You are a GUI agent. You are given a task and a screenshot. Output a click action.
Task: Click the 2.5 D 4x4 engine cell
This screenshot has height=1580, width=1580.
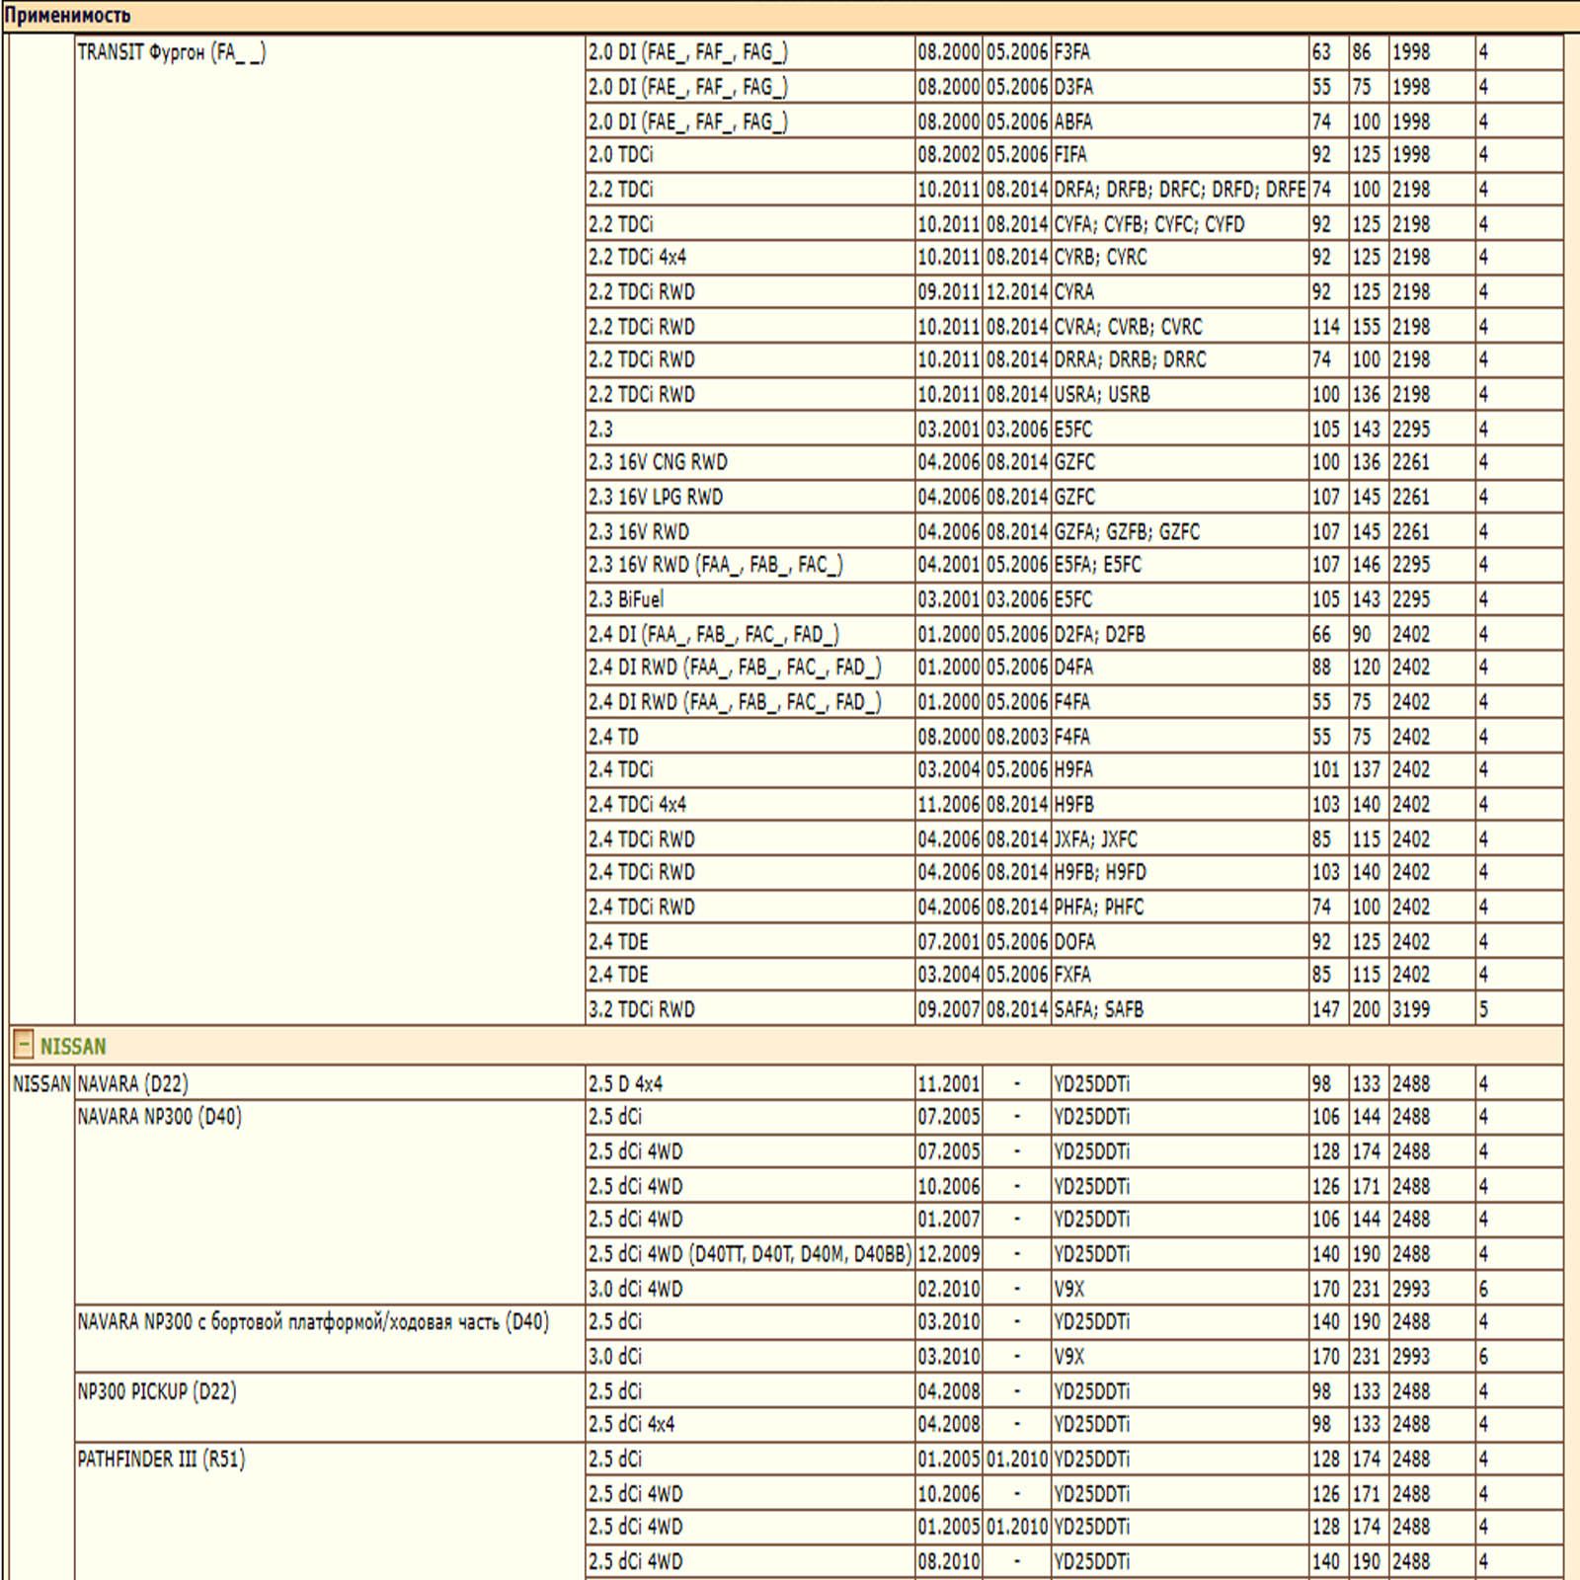coord(625,1083)
